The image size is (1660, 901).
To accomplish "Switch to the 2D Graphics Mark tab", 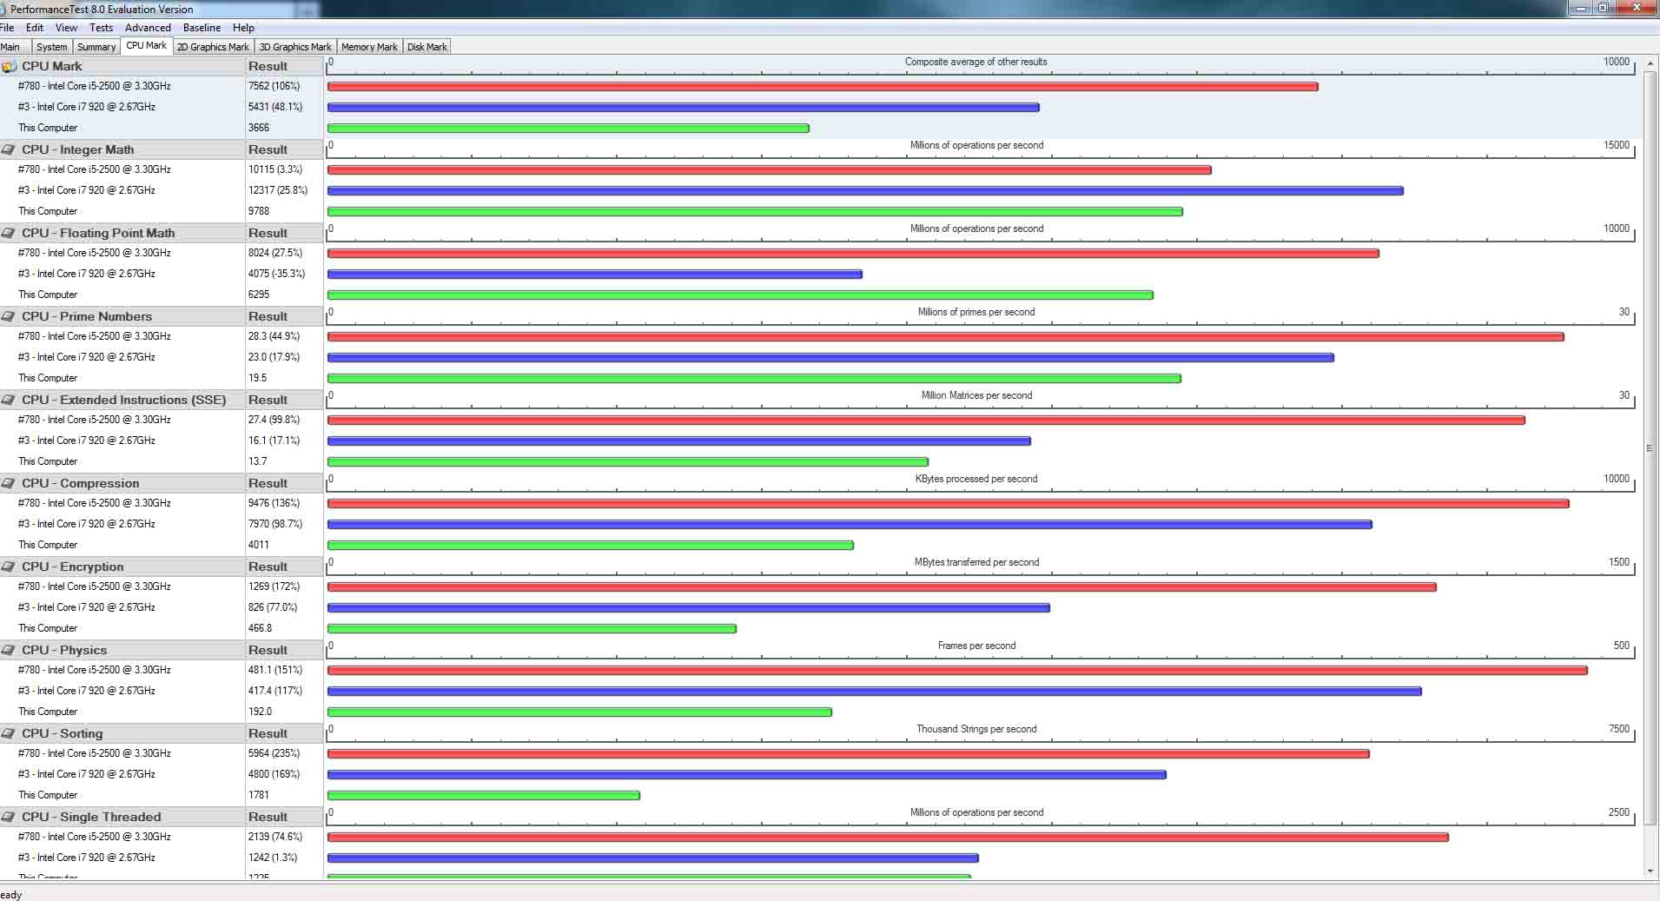I will 213,47.
